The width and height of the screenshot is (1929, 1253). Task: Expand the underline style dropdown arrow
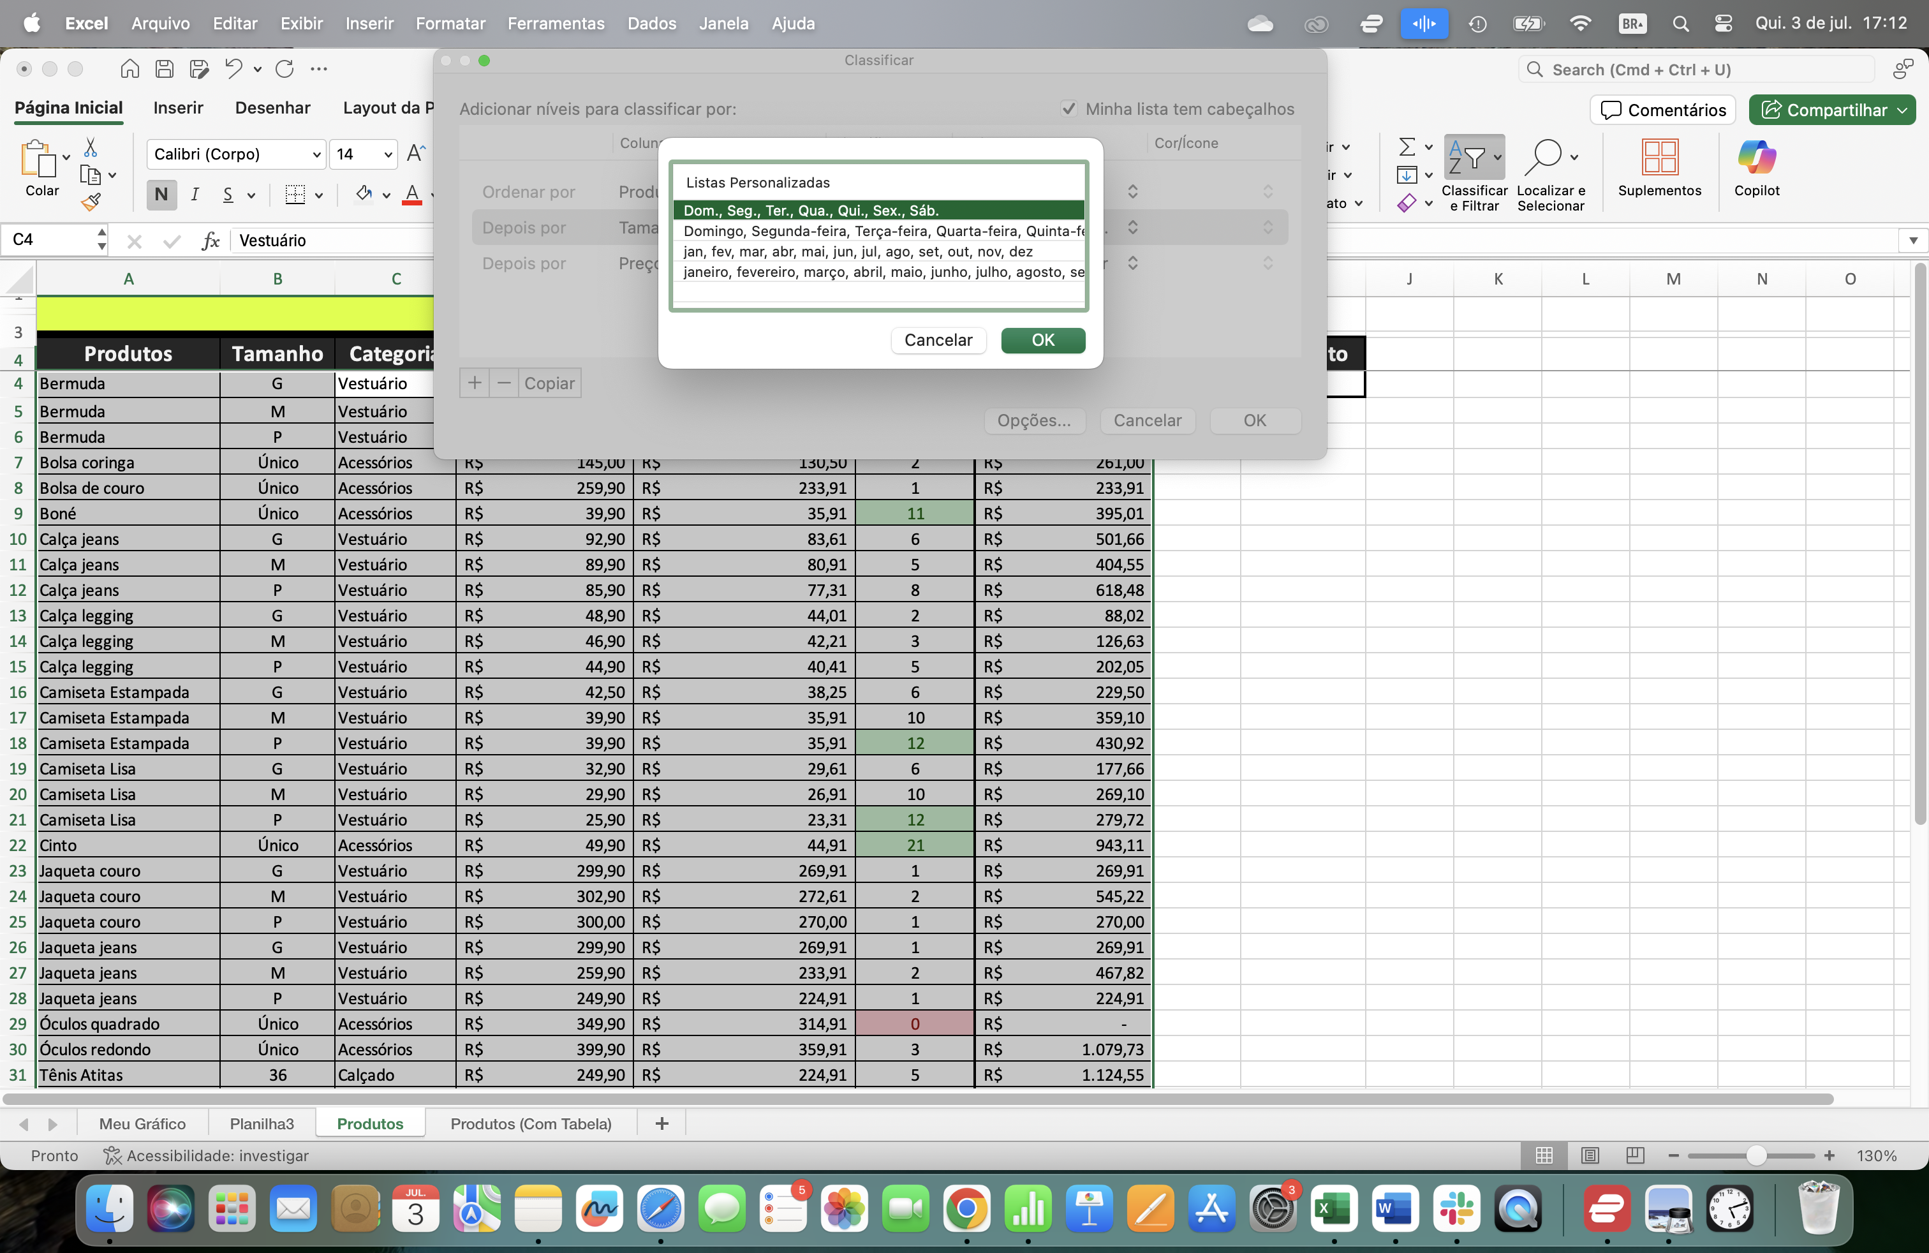[251, 195]
